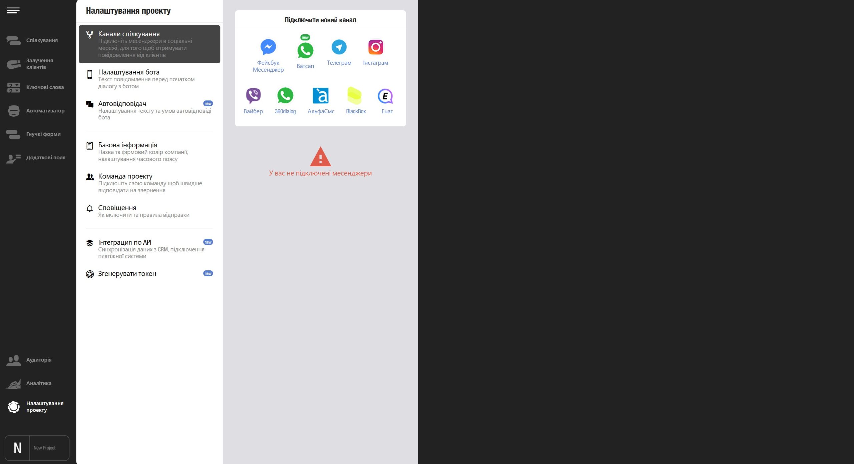This screenshot has width=854, height=464.
Task: Click the bell icon beside Сповіщення
Action: 89,208
